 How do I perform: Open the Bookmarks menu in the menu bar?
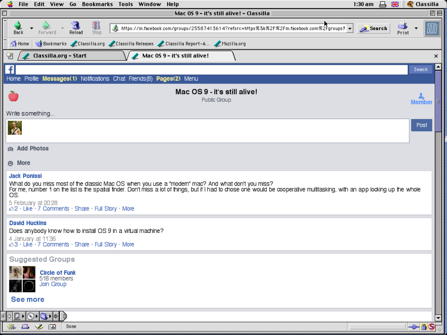click(97, 4)
